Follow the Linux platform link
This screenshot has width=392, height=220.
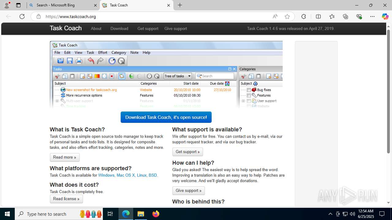141,175
